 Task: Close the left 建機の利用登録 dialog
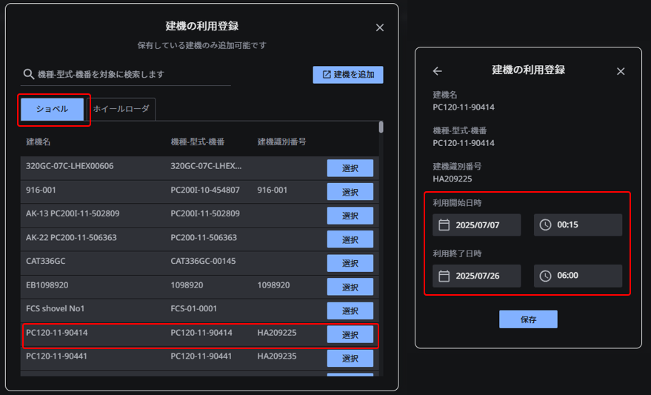click(379, 28)
